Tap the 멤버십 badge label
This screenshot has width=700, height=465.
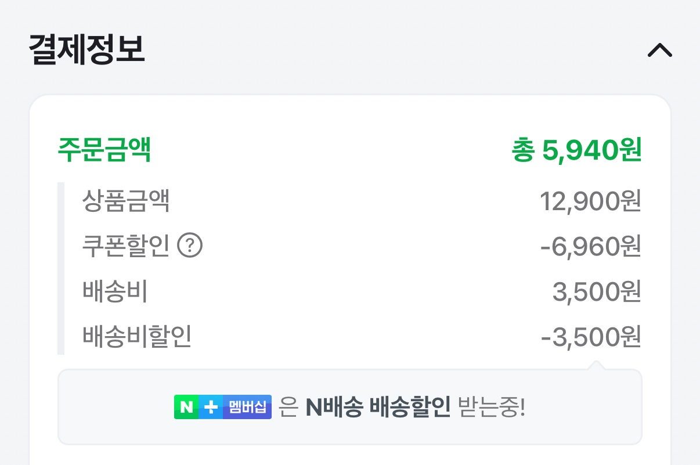pyautogui.click(x=247, y=407)
